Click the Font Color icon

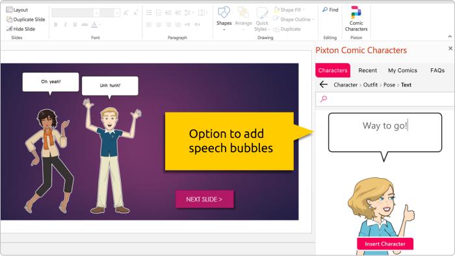(x=94, y=25)
